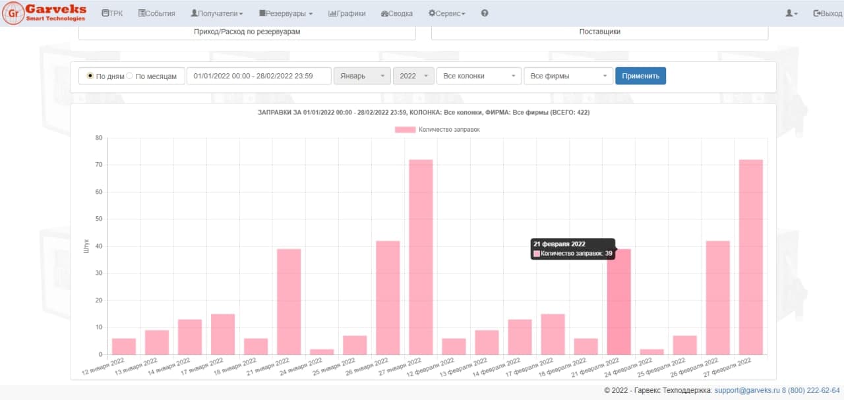Open the user account menu icon
This screenshot has height=400, width=844.
click(791, 13)
